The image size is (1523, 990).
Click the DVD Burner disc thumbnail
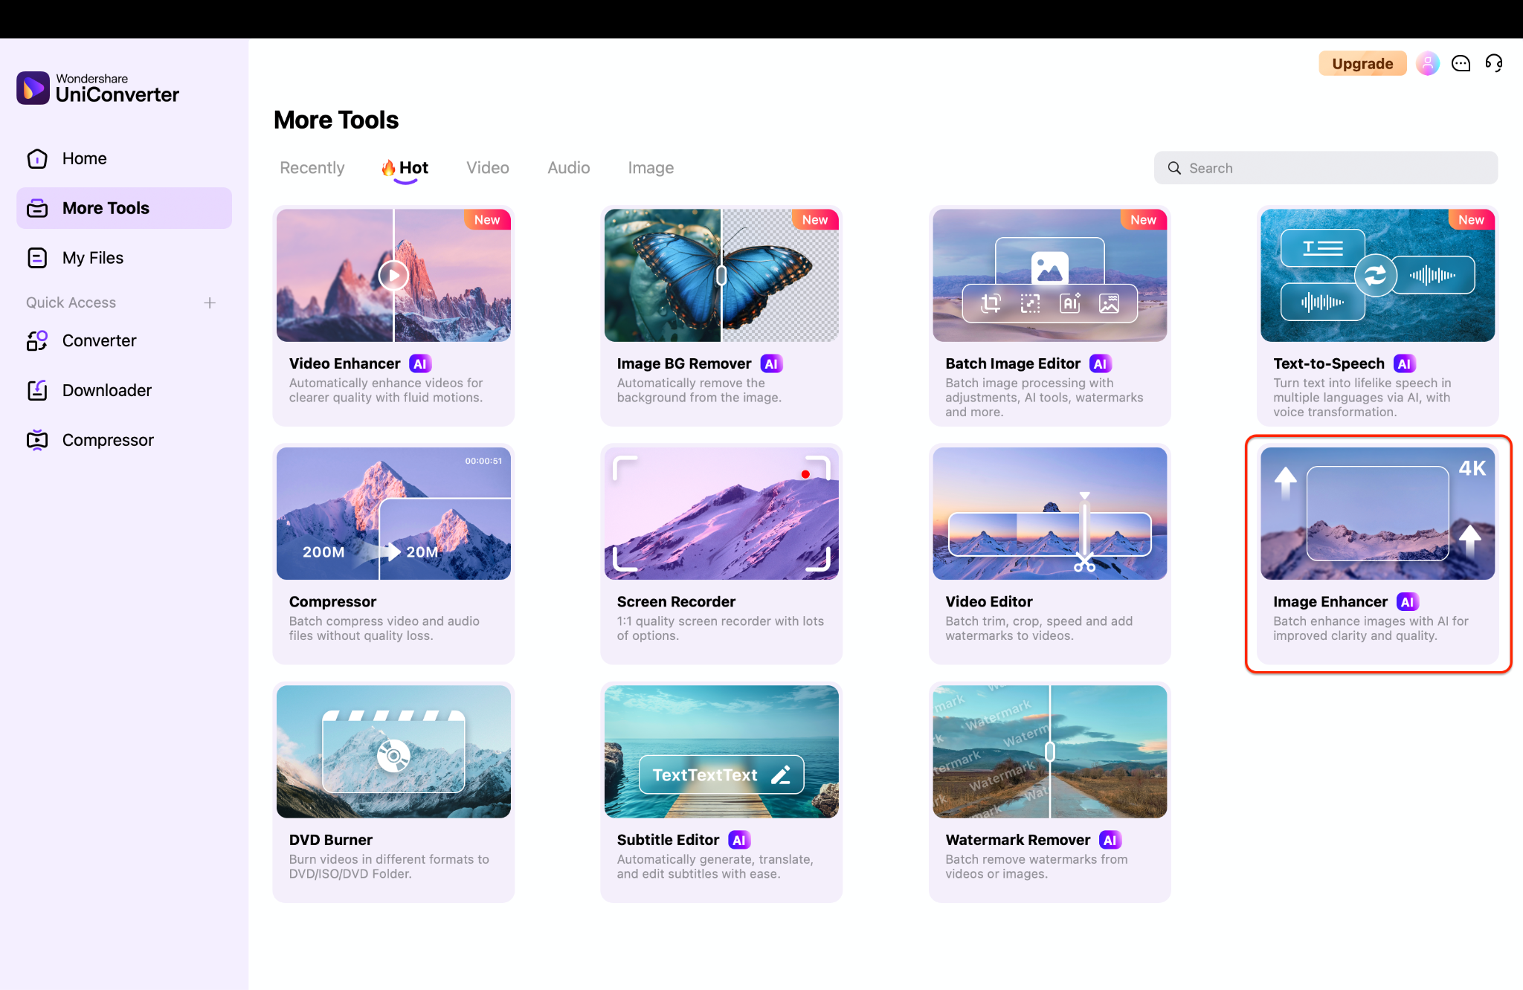tap(393, 751)
